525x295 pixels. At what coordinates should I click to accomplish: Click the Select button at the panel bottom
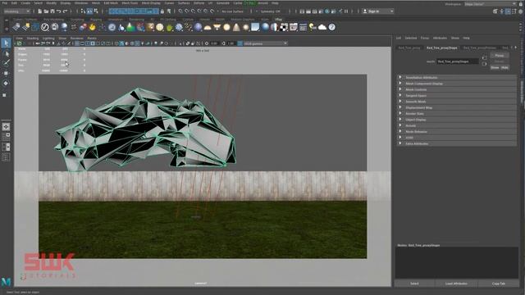click(414, 284)
